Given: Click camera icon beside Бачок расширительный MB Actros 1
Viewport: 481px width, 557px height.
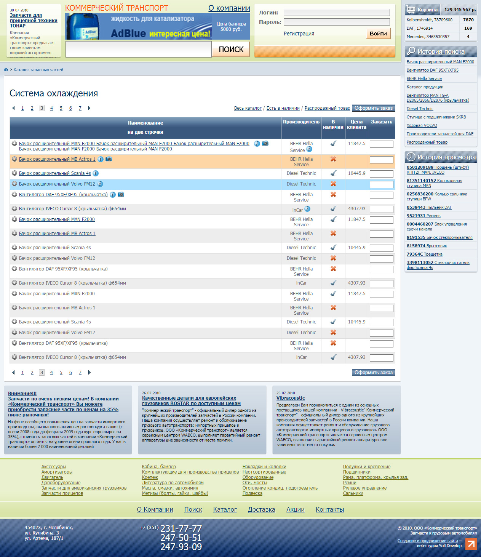Looking at the screenshot, I should 109,159.
